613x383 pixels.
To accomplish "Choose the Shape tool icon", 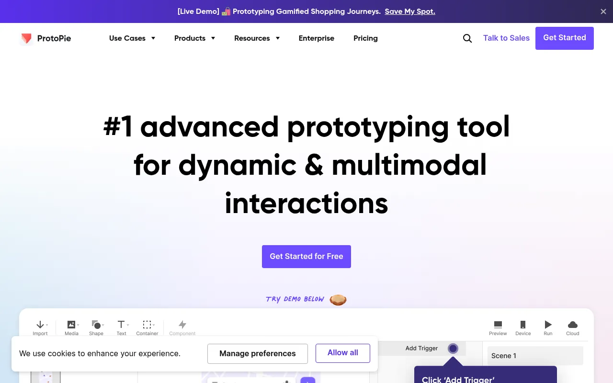I will tap(96, 325).
